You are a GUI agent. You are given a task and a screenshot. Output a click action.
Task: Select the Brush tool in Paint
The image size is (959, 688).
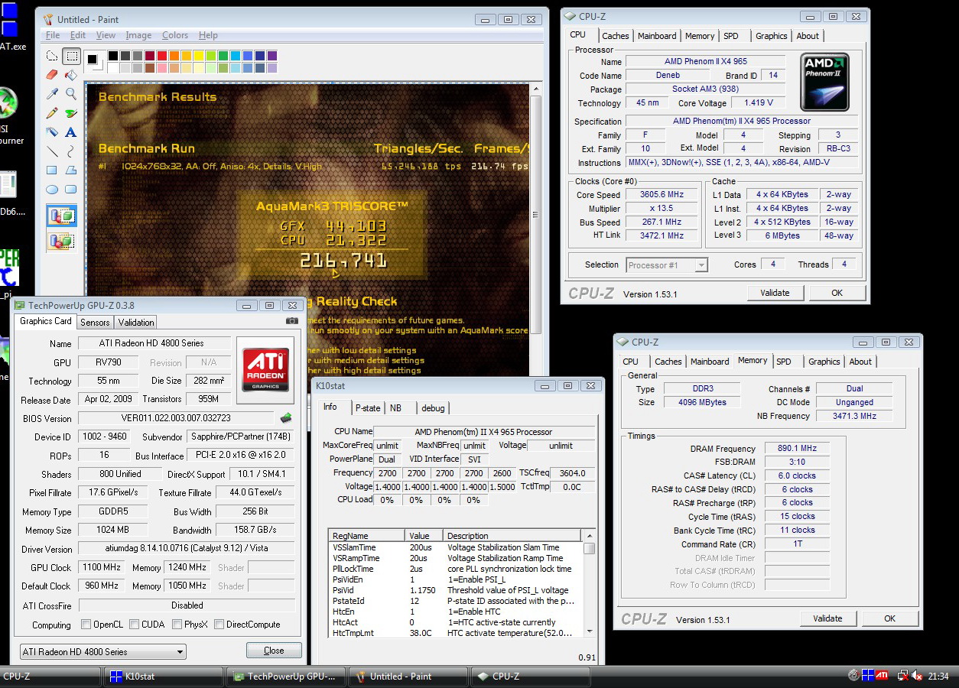(x=71, y=113)
